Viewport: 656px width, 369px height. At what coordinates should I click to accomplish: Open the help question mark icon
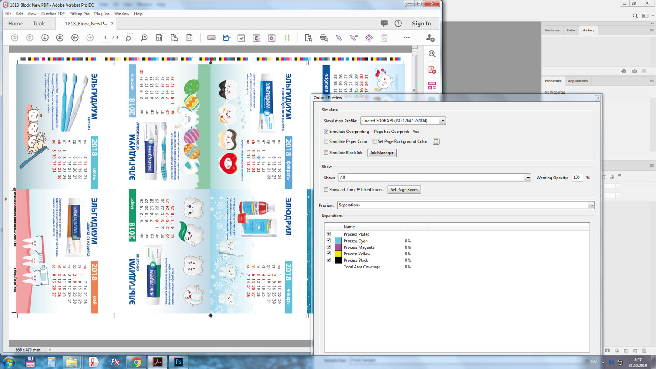[x=398, y=23]
